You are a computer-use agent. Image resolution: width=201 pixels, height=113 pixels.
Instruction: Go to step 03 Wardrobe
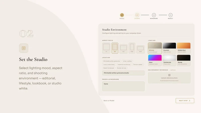154,15
